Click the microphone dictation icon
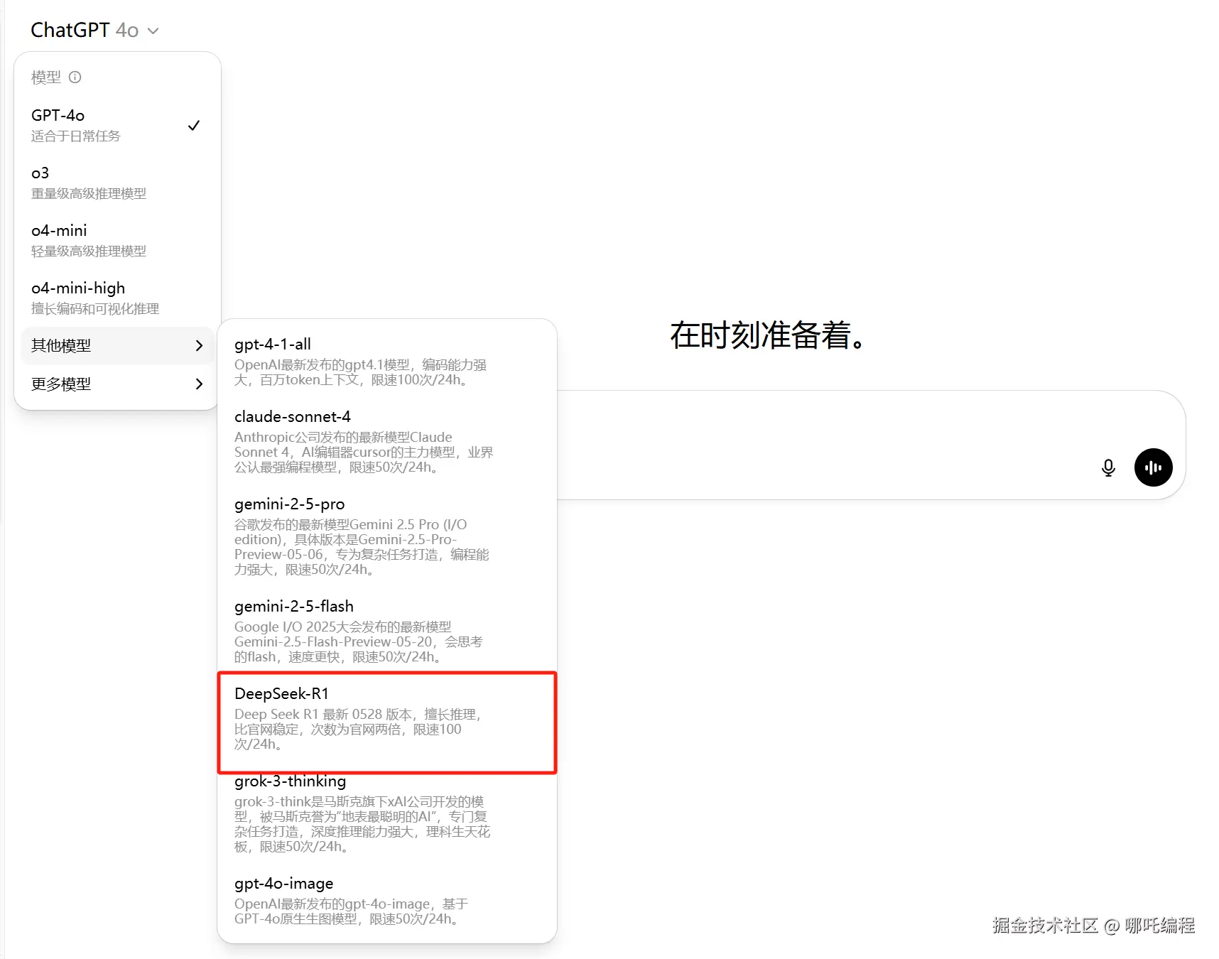 point(1108,467)
